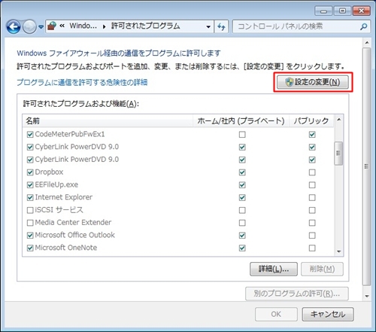
Task: Click the magnifier icon in search box
Action: (x=363, y=26)
